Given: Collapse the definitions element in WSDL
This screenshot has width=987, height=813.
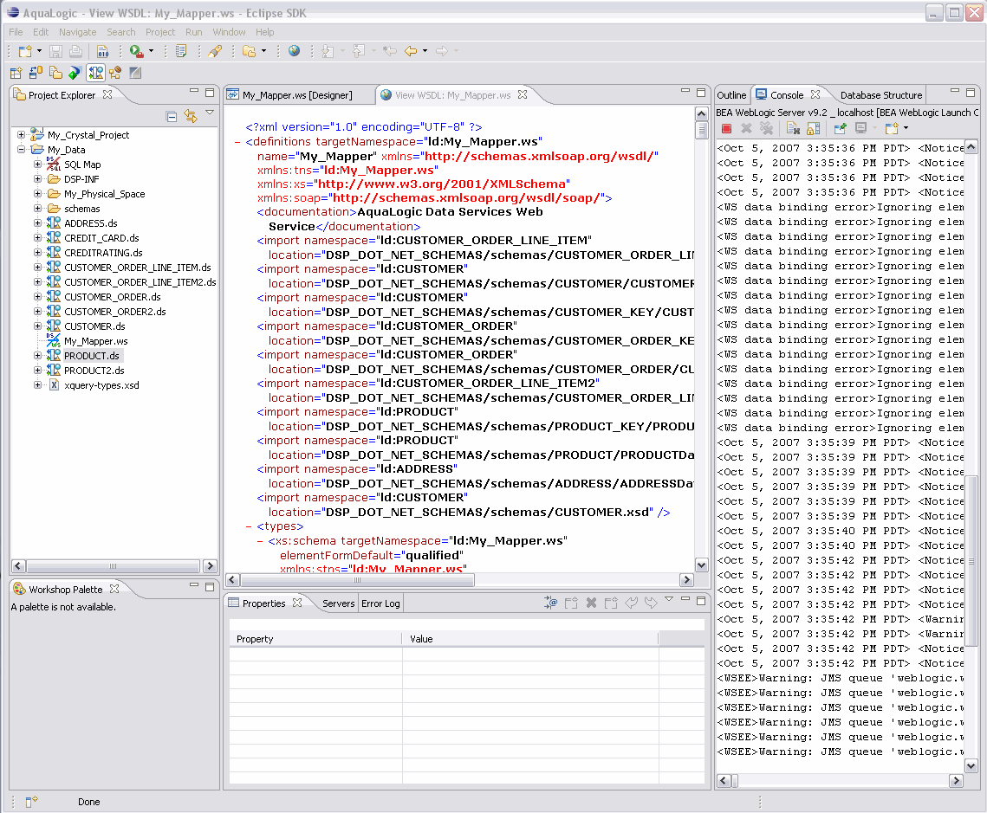Looking at the screenshot, I should [237, 142].
